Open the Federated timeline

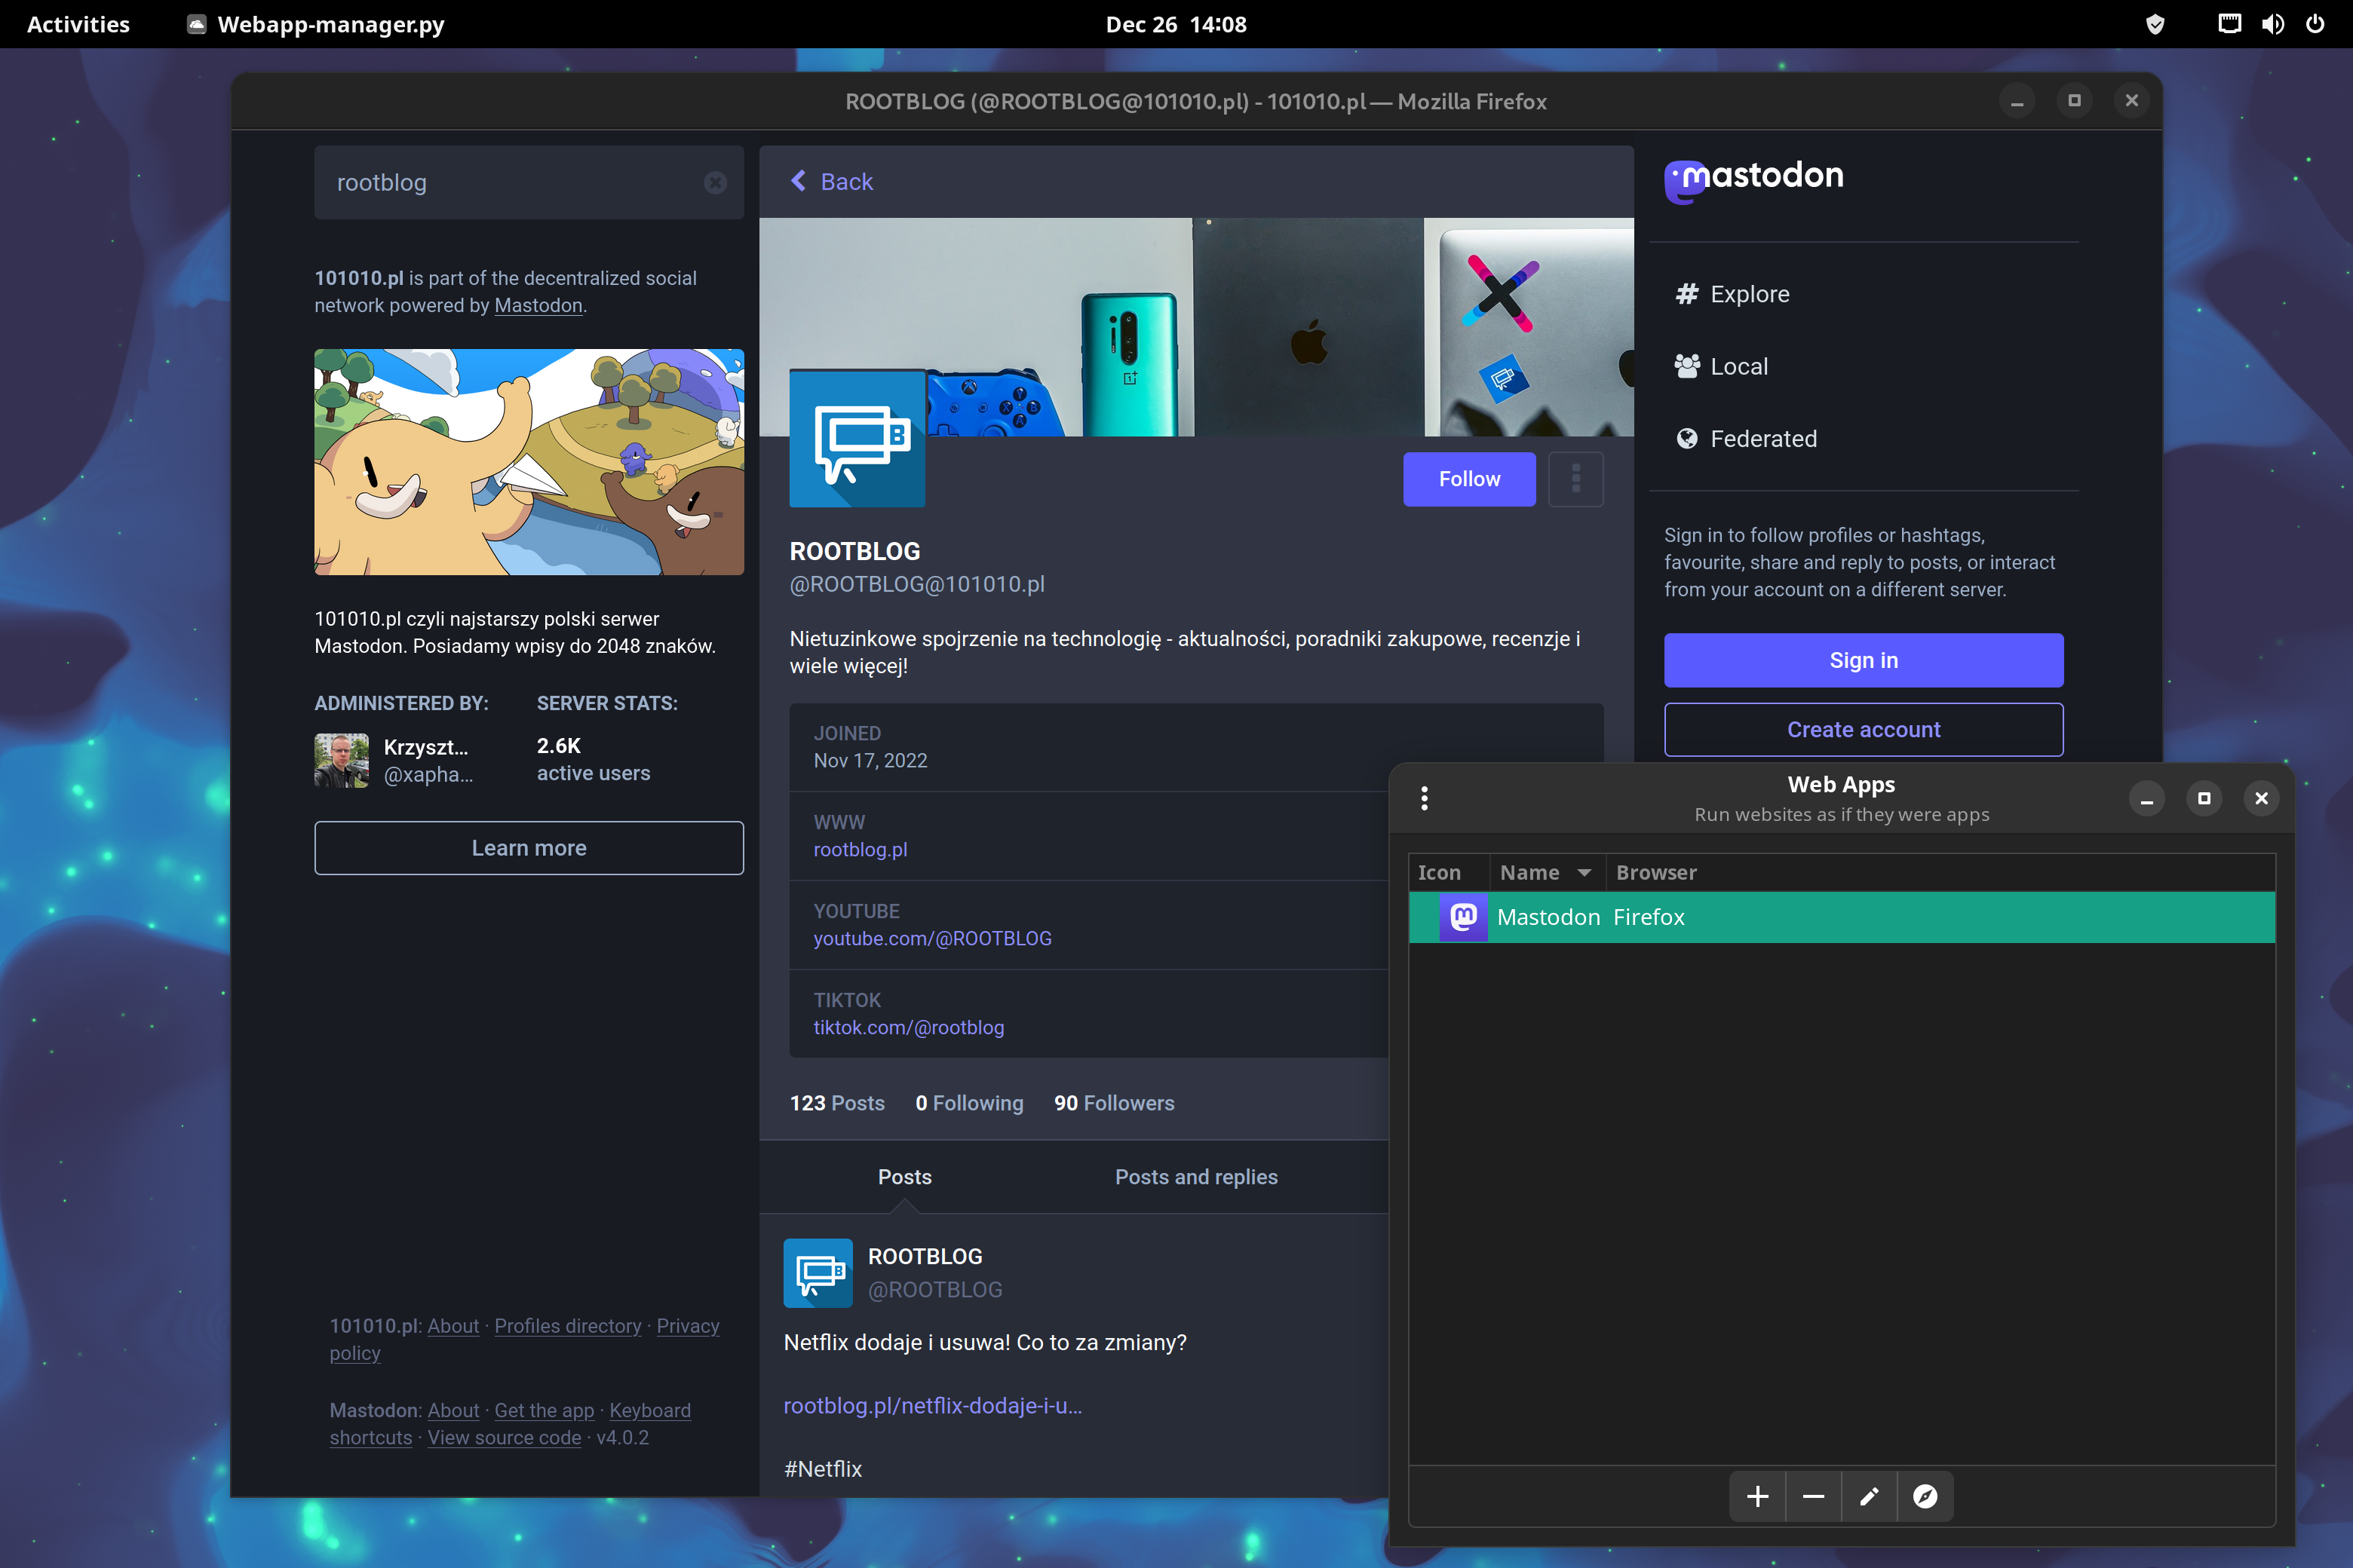[1762, 439]
